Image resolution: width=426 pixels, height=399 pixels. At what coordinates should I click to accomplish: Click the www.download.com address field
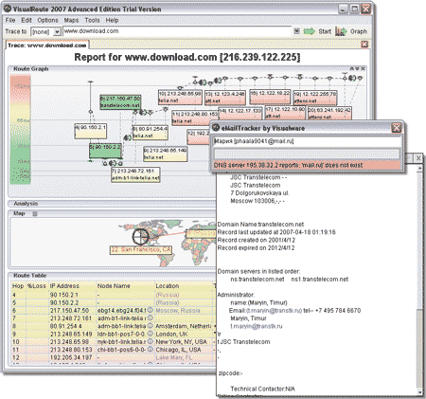(177, 31)
